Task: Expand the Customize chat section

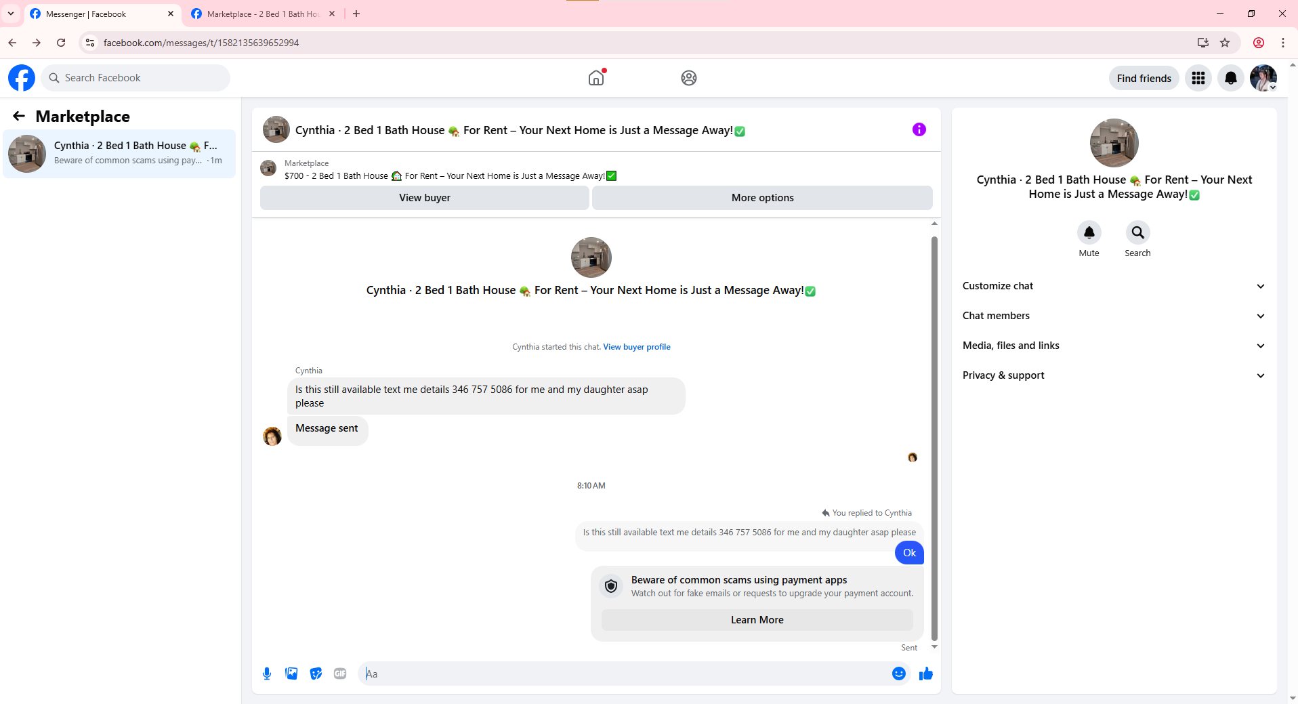Action: pyautogui.click(x=1114, y=286)
